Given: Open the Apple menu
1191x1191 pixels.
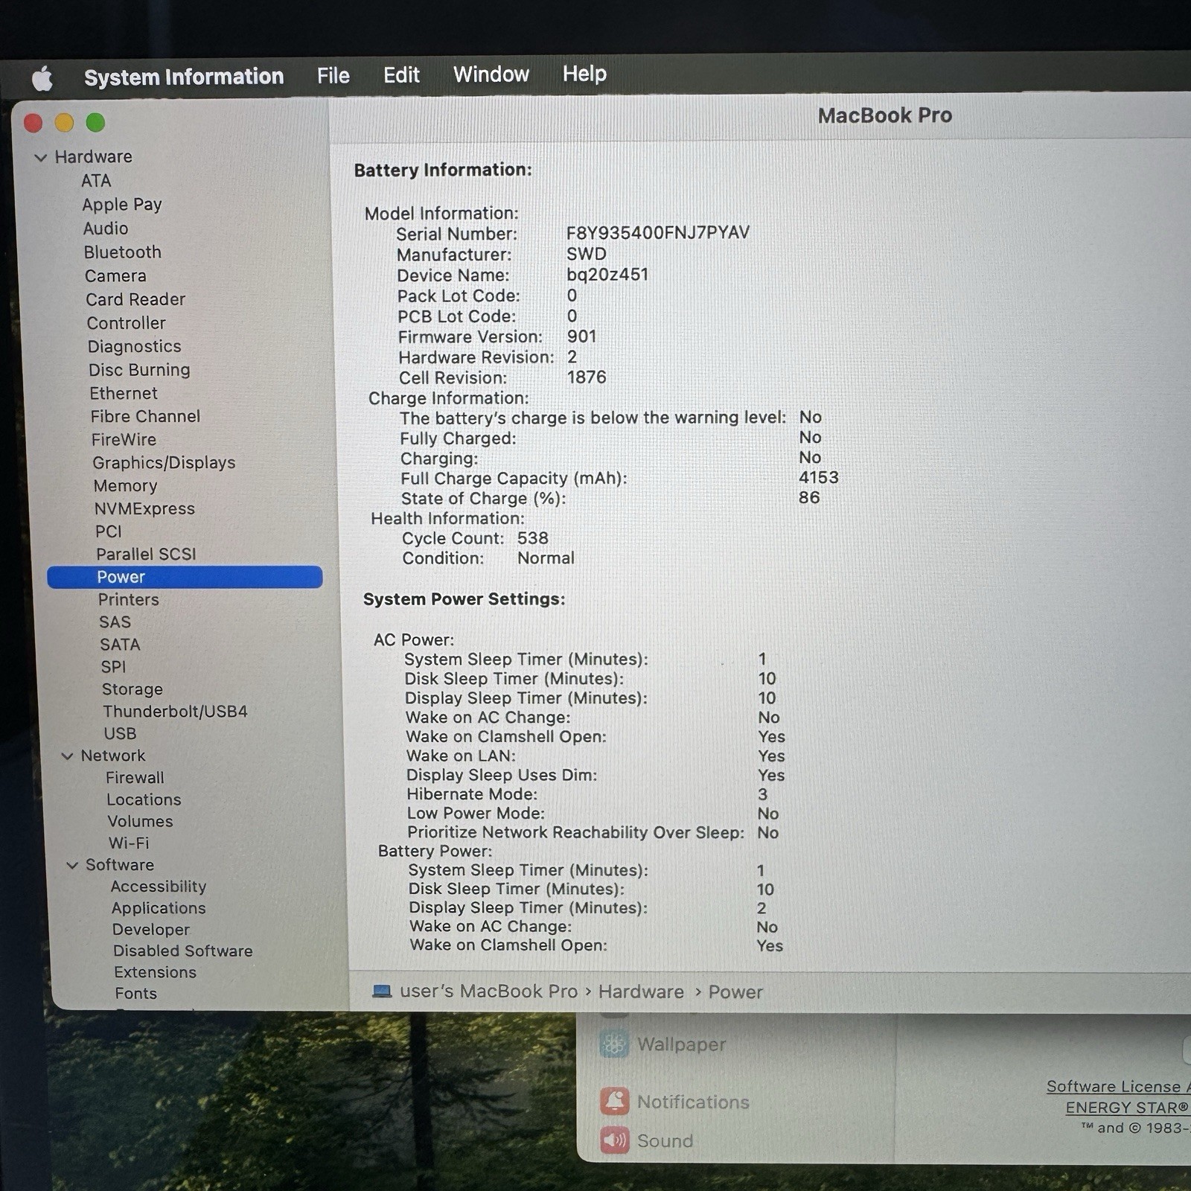Looking at the screenshot, I should pos(42,78).
